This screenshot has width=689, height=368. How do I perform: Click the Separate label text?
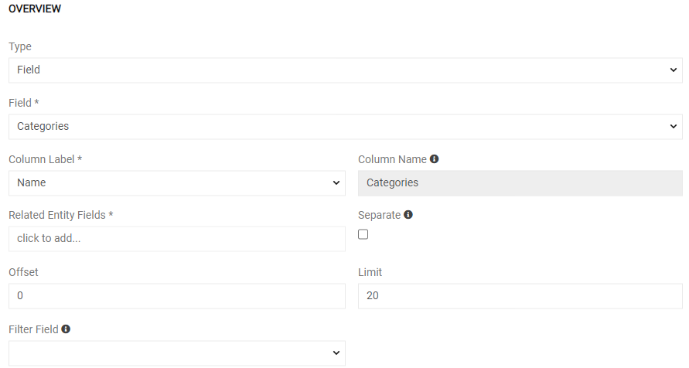379,215
